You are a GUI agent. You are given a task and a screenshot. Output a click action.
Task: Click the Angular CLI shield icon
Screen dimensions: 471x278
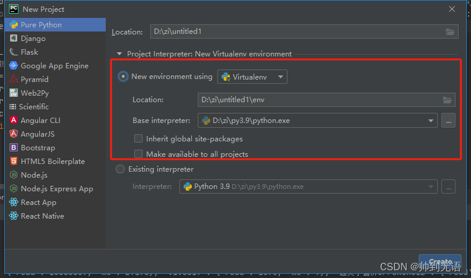[14, 120]
